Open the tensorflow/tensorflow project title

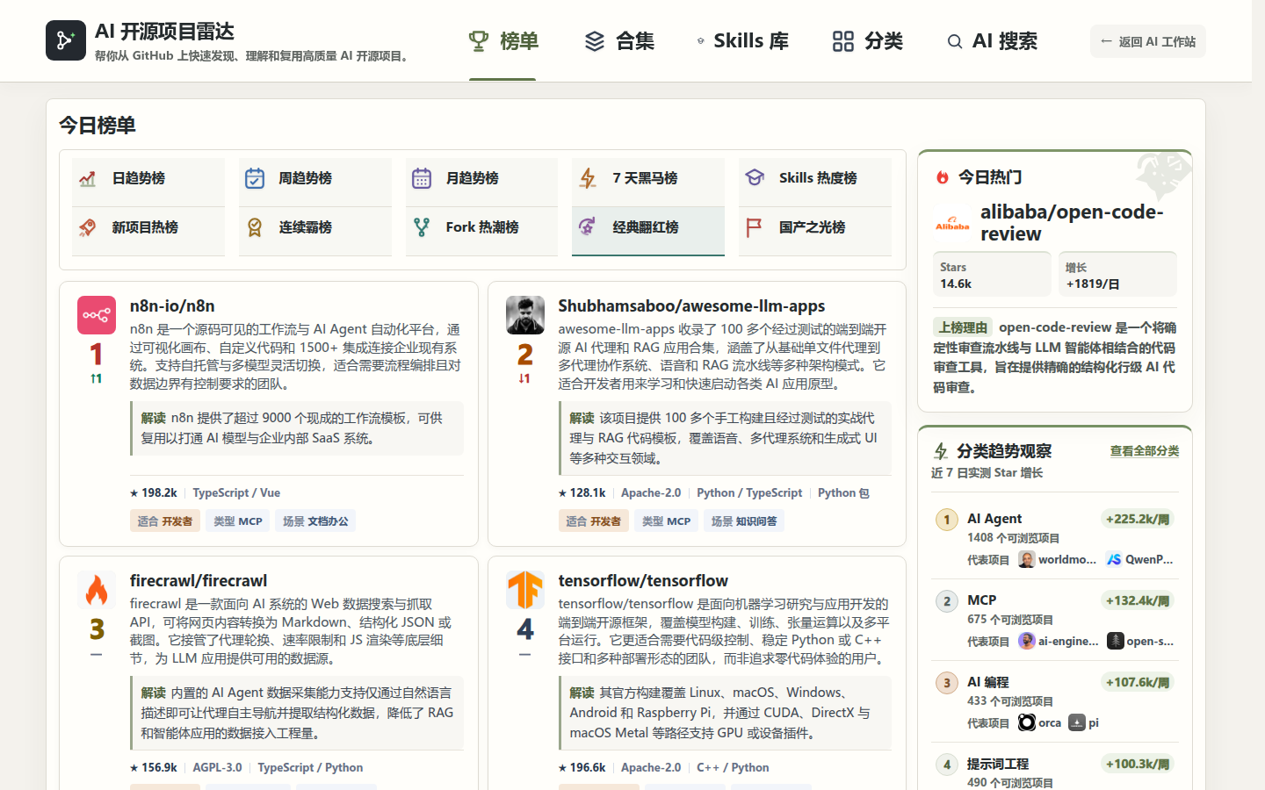pyautogui.click(x=643, y=580)
